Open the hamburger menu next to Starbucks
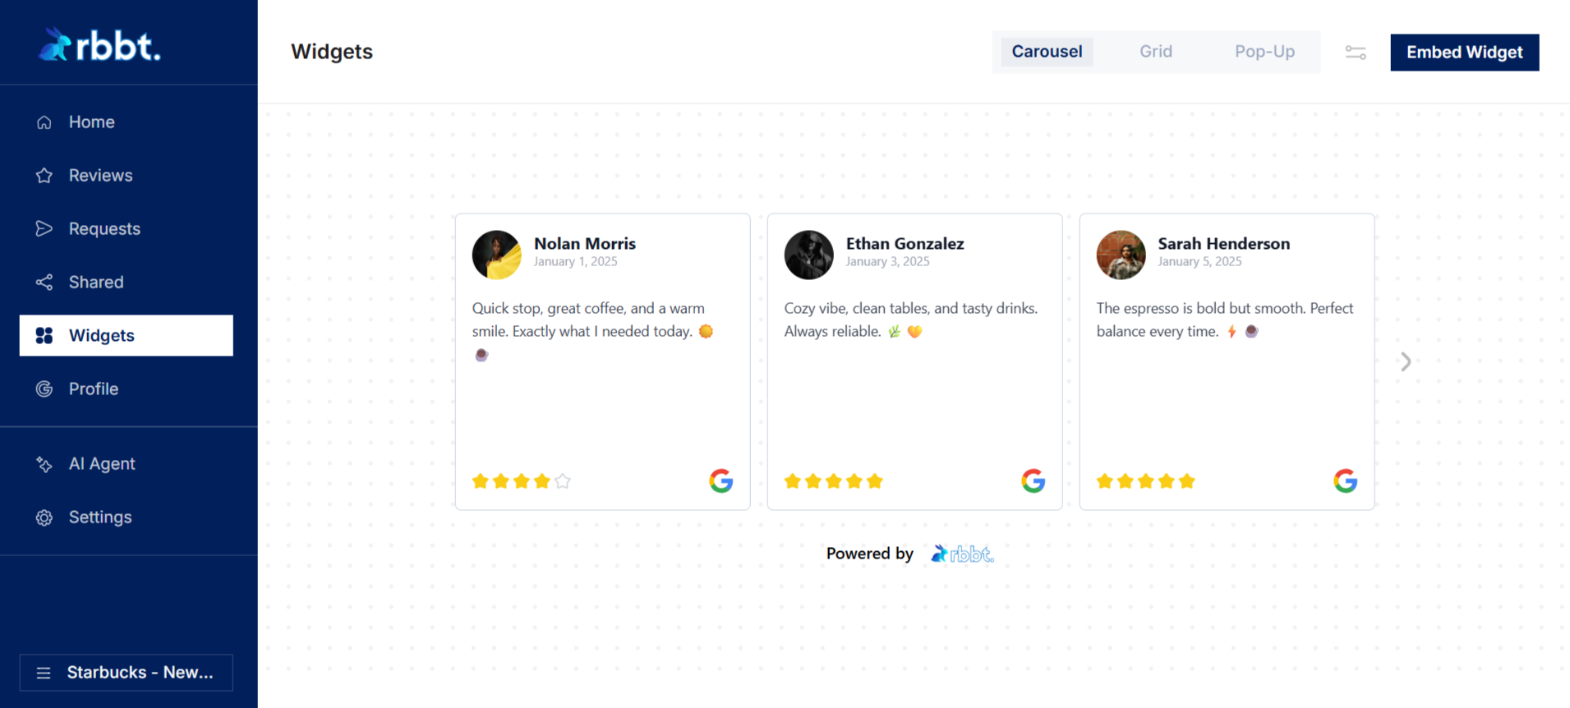Viewport: 1570px width, 708px height. click(43, 672)
